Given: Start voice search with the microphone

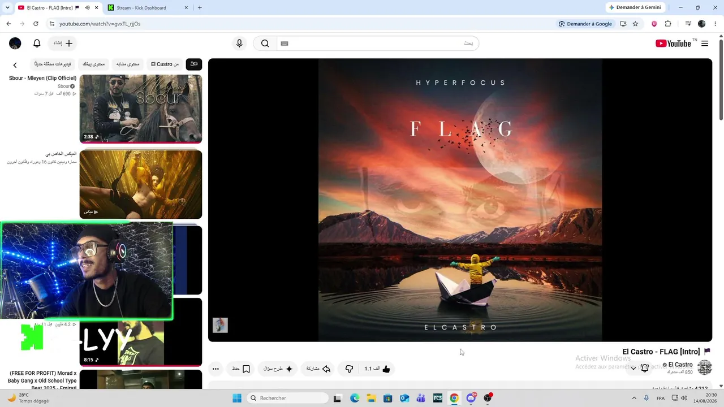Looking at the screenshot, I should [x=239, y=44].
